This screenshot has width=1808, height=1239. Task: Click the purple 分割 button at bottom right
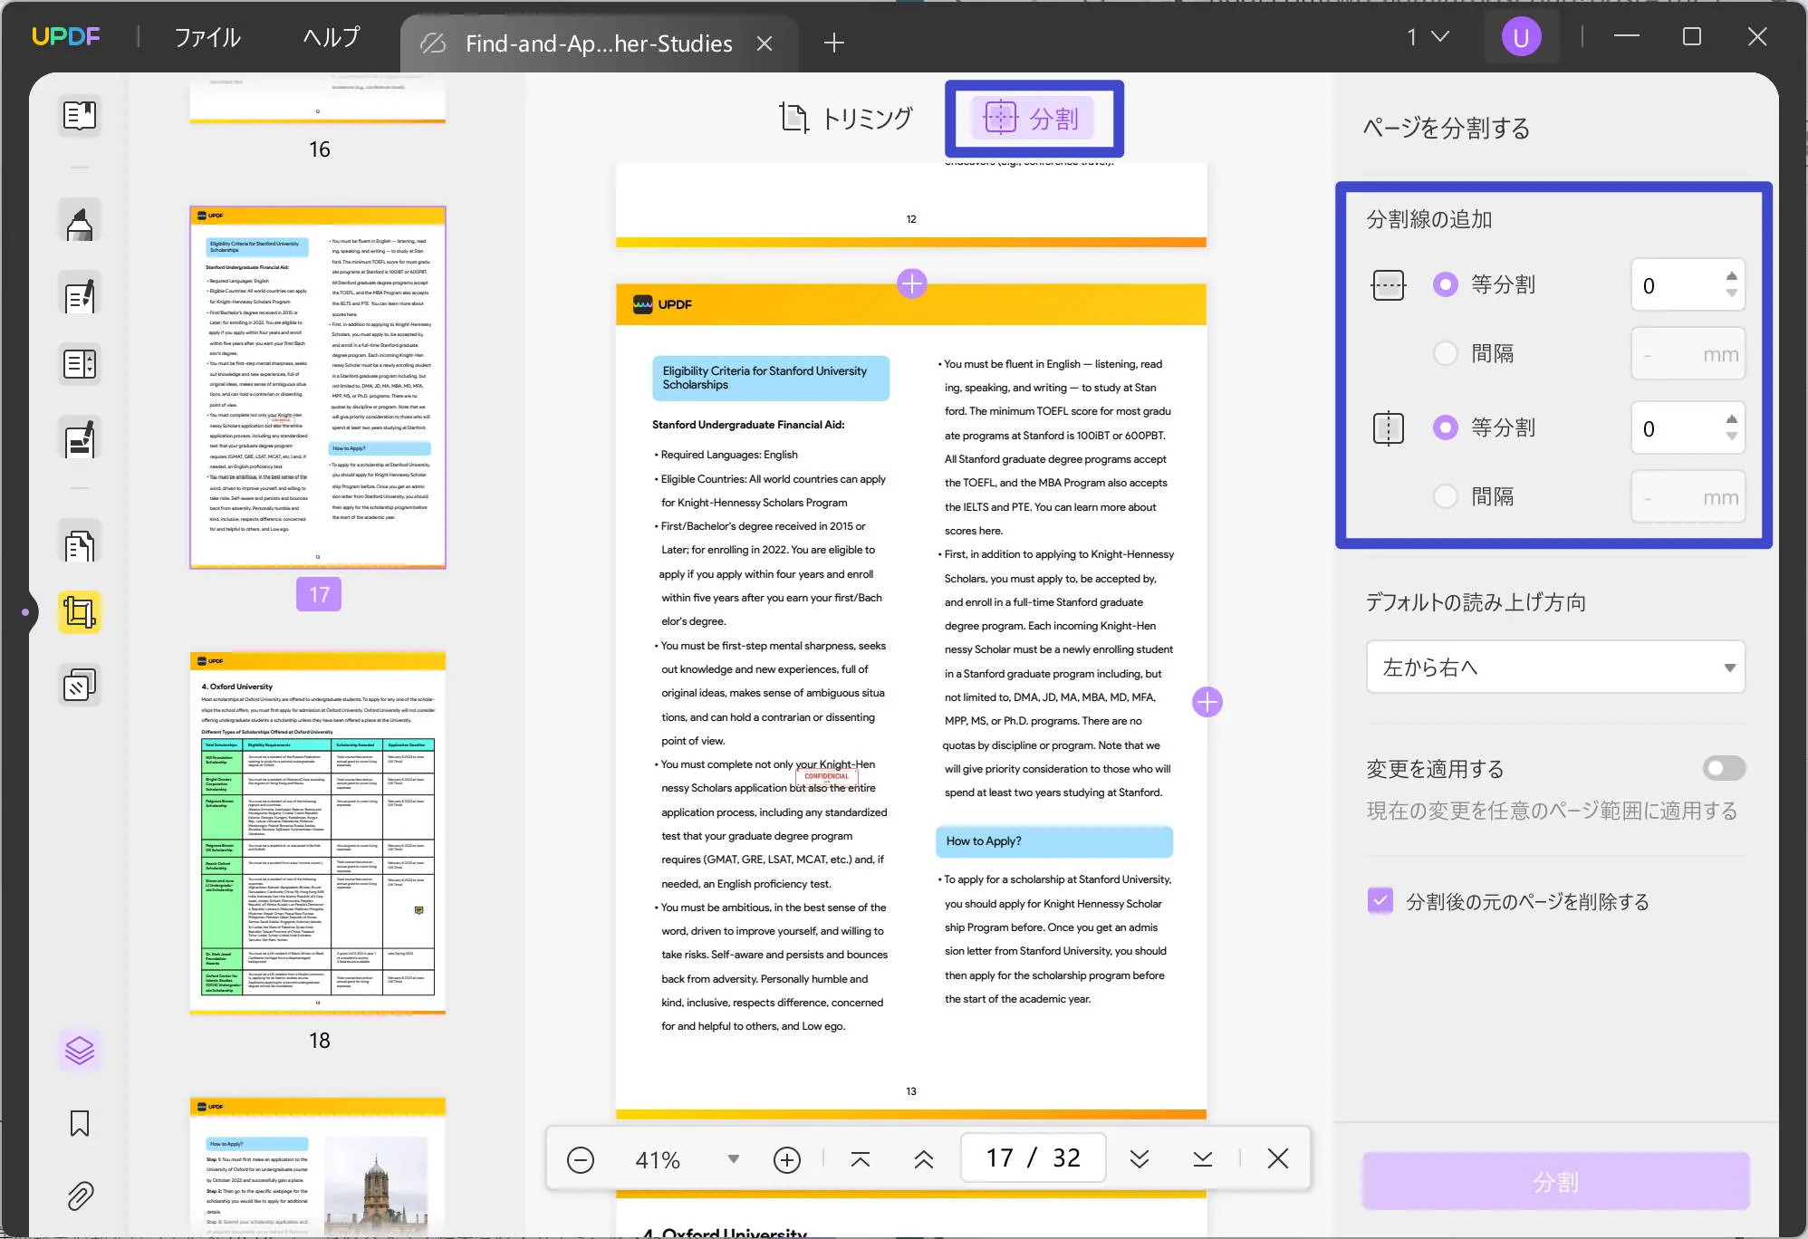point(1555,1181)
